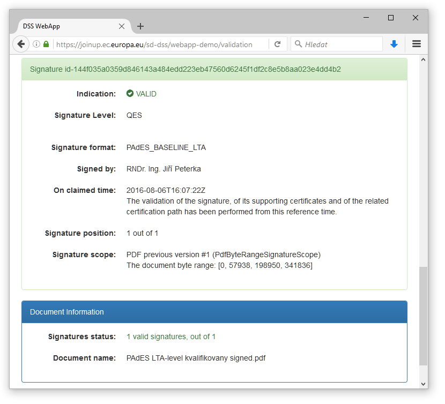The height and width of the screenshot is (404, 445).
Task: Open site information icon in address bar
Action: 36,44
